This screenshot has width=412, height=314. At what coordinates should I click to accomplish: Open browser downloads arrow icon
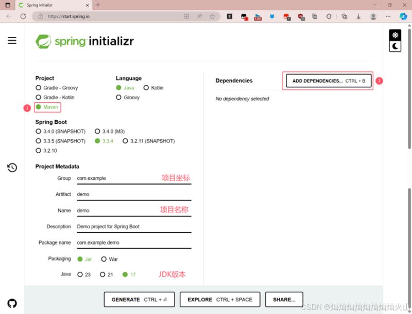pos(358,16)
